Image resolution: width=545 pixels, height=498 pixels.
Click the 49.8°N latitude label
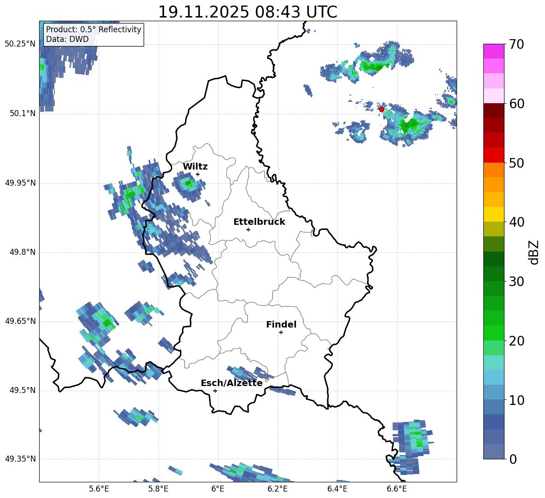(x=22, y=252)
